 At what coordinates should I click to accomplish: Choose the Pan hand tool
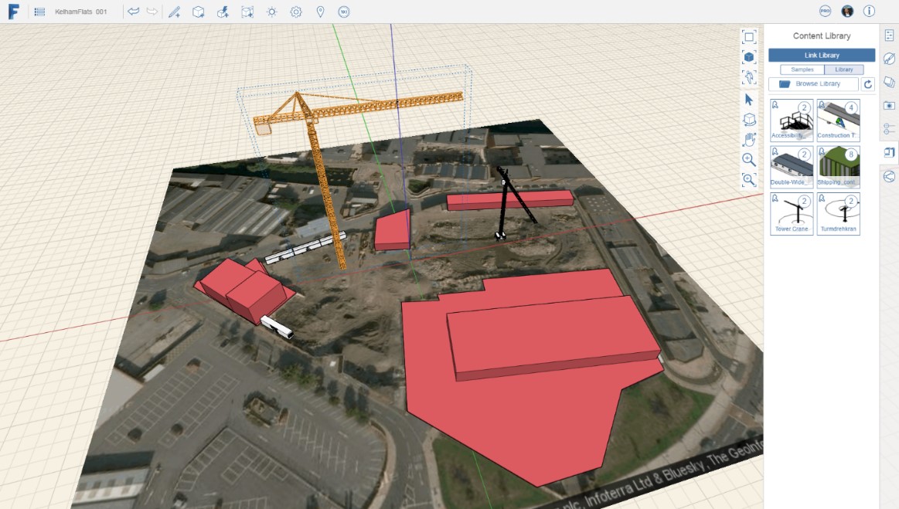pos(749,140)
